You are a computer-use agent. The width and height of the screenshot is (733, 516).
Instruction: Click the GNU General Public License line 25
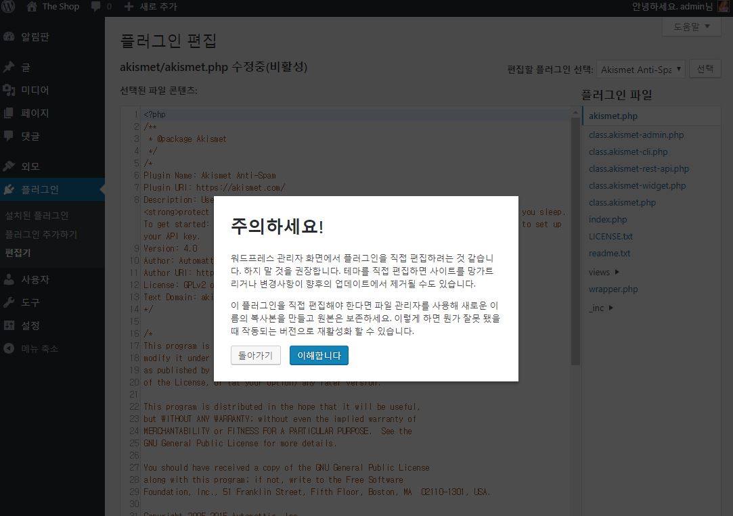[240, 443]
